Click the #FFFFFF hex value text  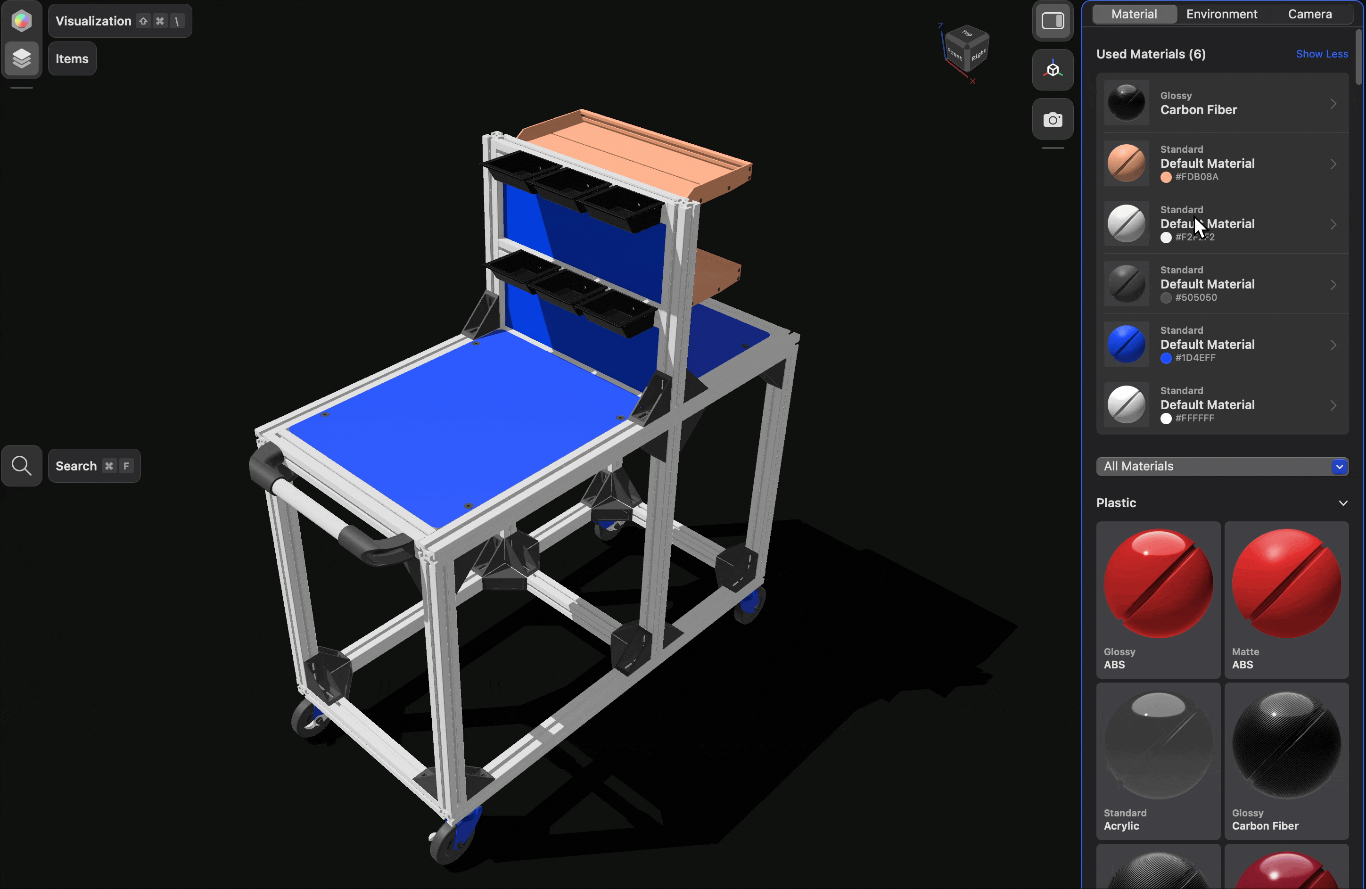coord(1194,419)
